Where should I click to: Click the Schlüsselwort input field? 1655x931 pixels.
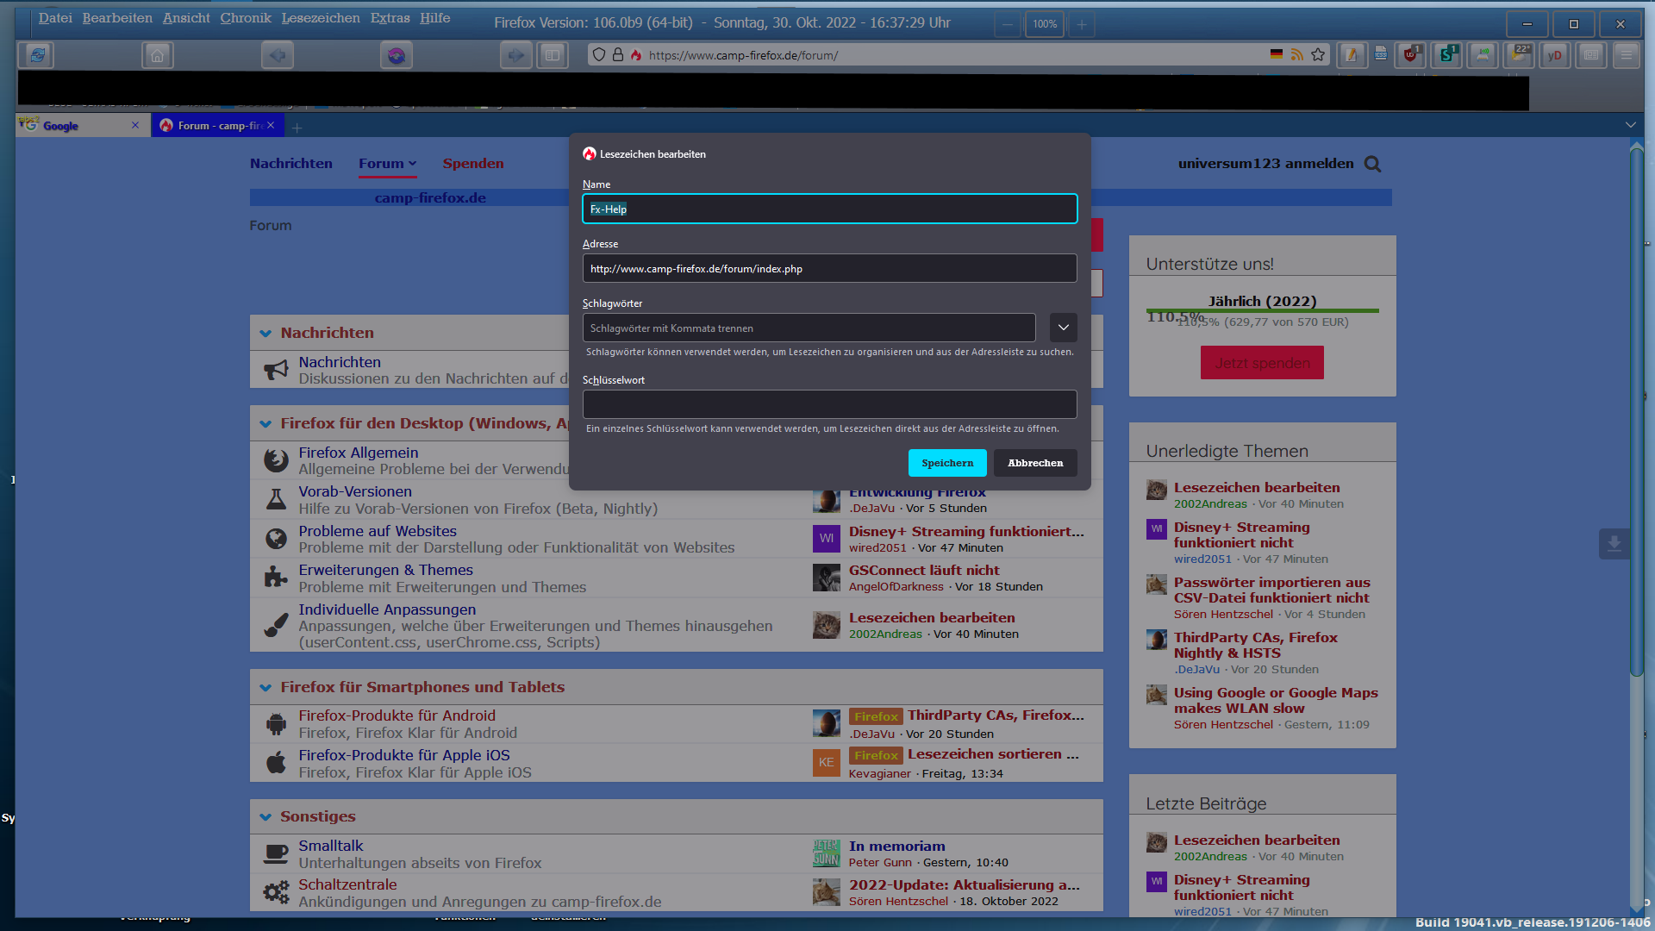point(829,404)
